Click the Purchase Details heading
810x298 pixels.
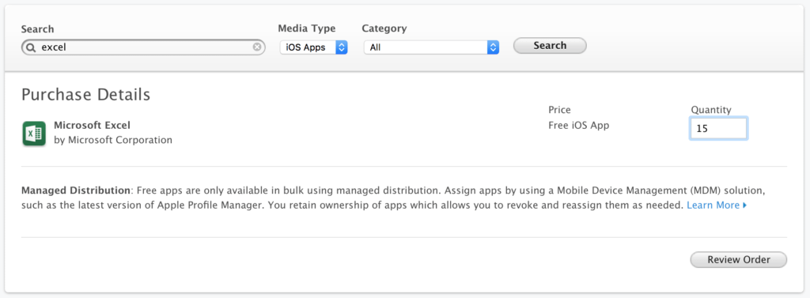[x=85, y=95]
